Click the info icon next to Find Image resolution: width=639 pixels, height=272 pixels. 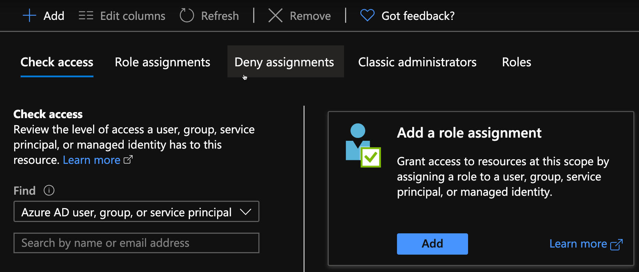point(49,190)
